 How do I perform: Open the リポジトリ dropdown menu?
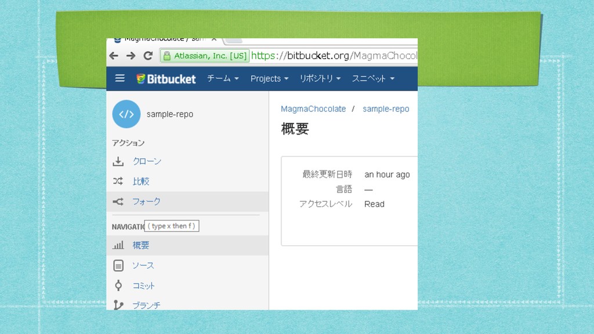320,78
